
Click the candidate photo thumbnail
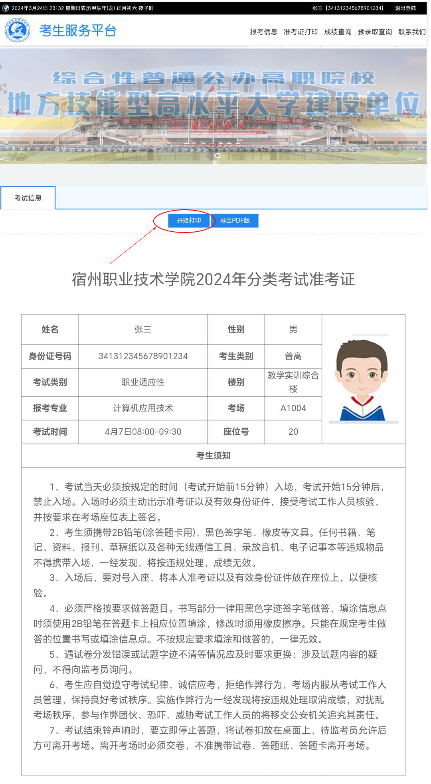(x=363, y=379)
